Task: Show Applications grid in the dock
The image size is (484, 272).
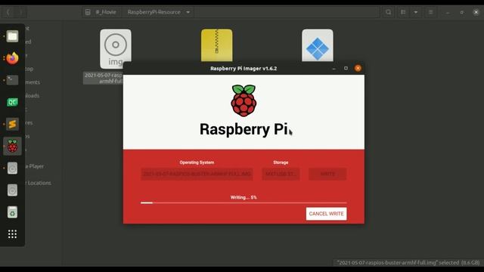Action: [12, 234]
